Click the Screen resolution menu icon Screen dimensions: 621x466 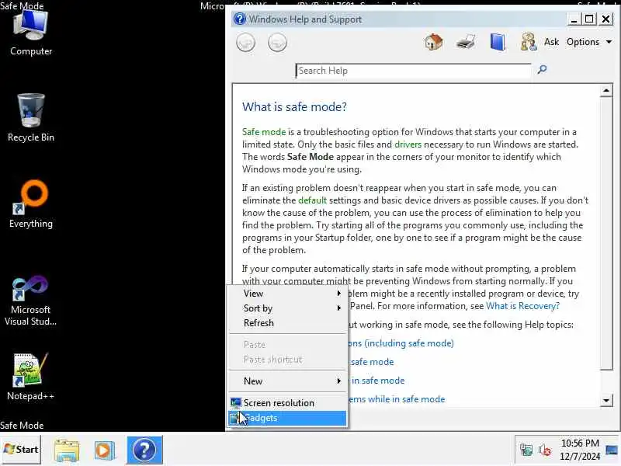tap(236, 403)
